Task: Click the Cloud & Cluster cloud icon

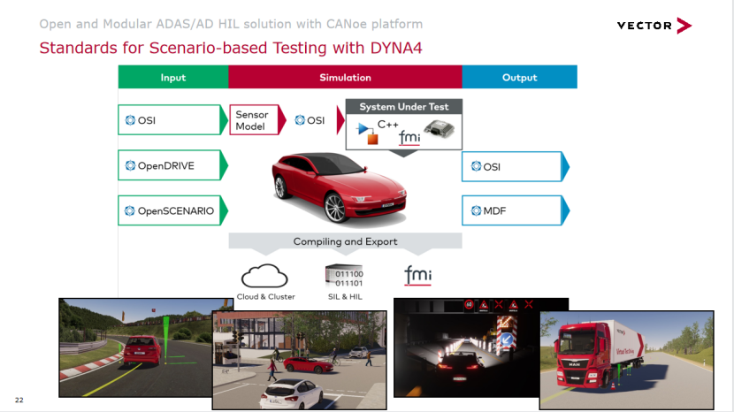Action: pyautogui.click(x=264, y=276)
